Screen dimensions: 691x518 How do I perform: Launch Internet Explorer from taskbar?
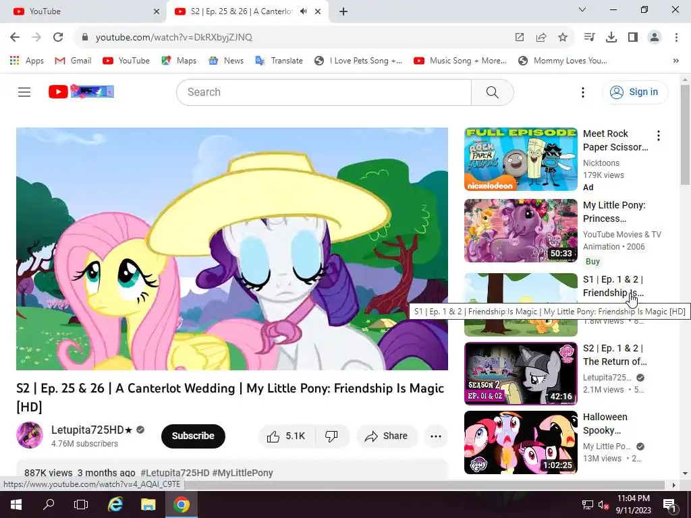115,505
